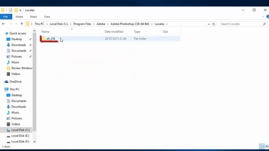Sort by Size column header
The height and width of the screenshot is (151, 269).
[165, 32]
